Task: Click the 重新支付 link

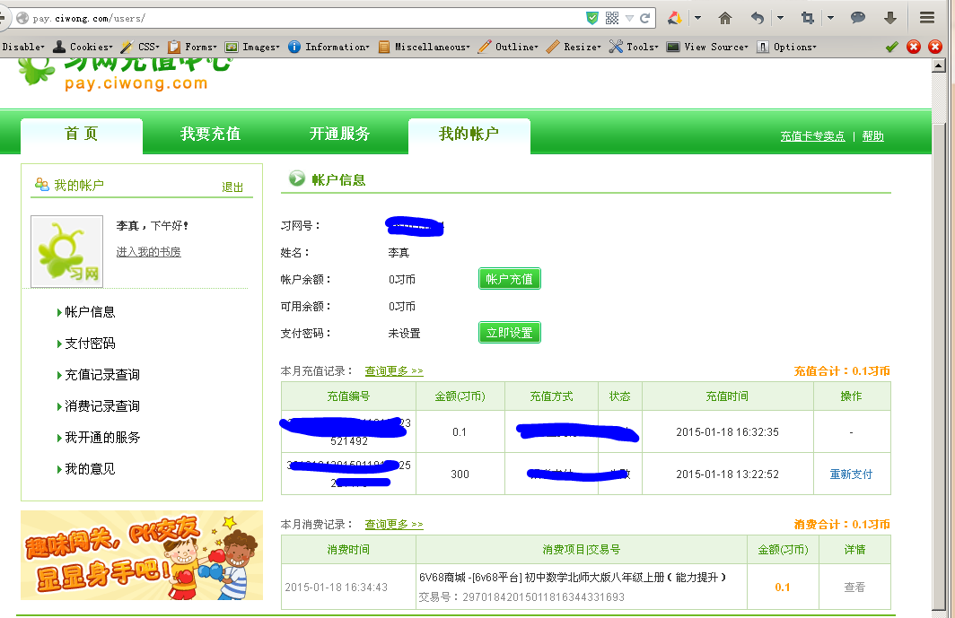Action: click(x=851, y=474)
